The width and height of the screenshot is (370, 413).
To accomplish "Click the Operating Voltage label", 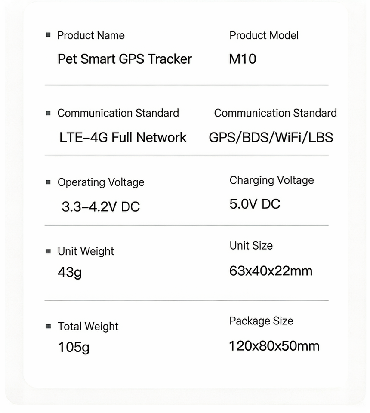I will tap(101, 182).
